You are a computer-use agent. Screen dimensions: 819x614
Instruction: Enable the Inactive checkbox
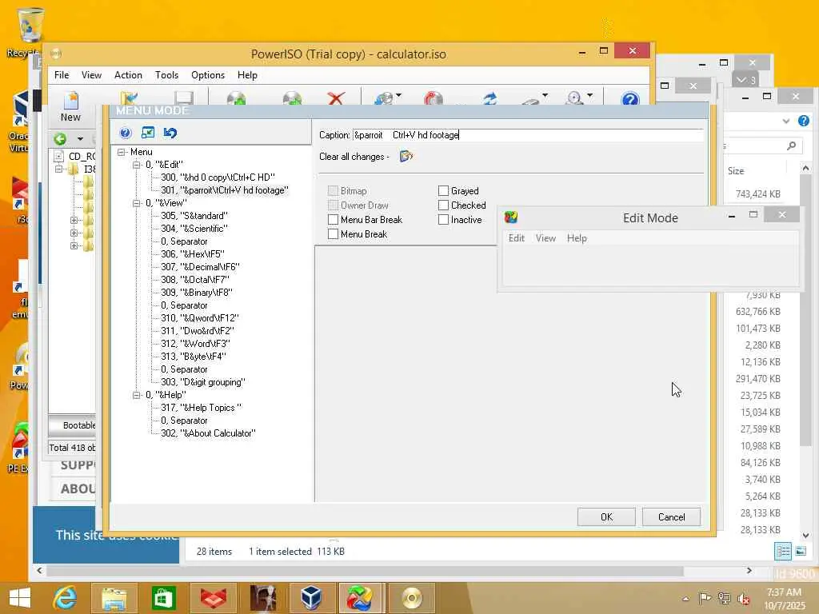[443, 220]
